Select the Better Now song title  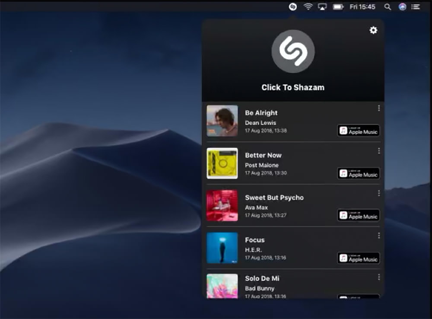(263, 155)
